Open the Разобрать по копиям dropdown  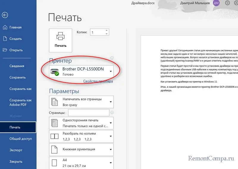[x=111, y=136]
